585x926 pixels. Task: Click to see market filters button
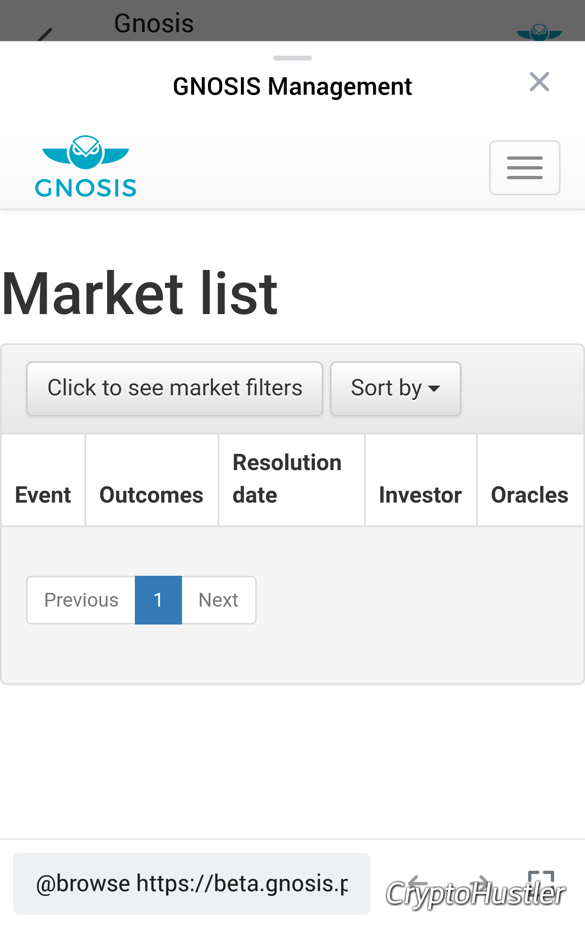tap(175, 388)
